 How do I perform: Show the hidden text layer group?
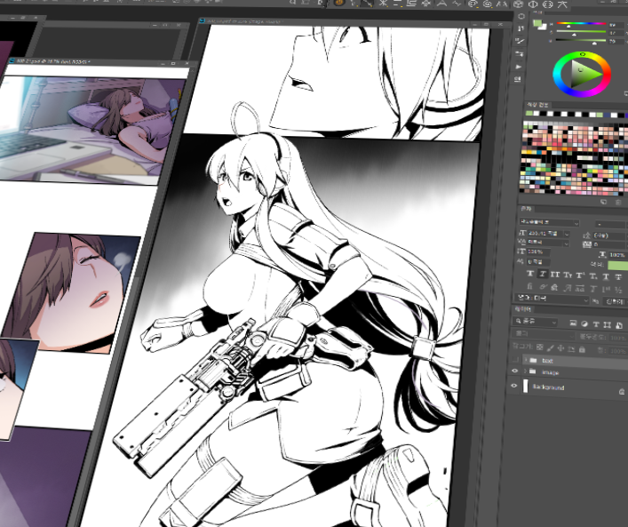pyautogui.click(x=514, y=359)
